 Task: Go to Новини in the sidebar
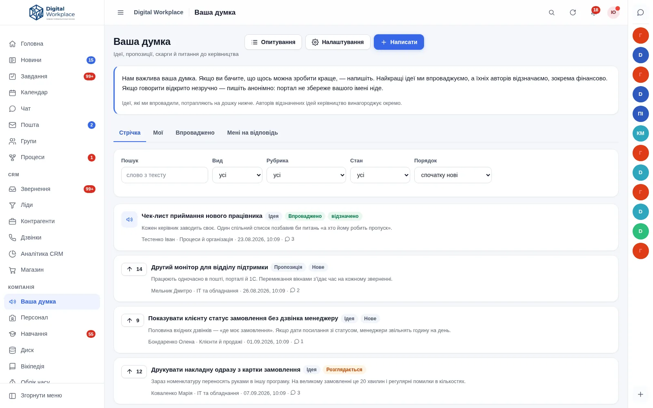tap(52, 60)
